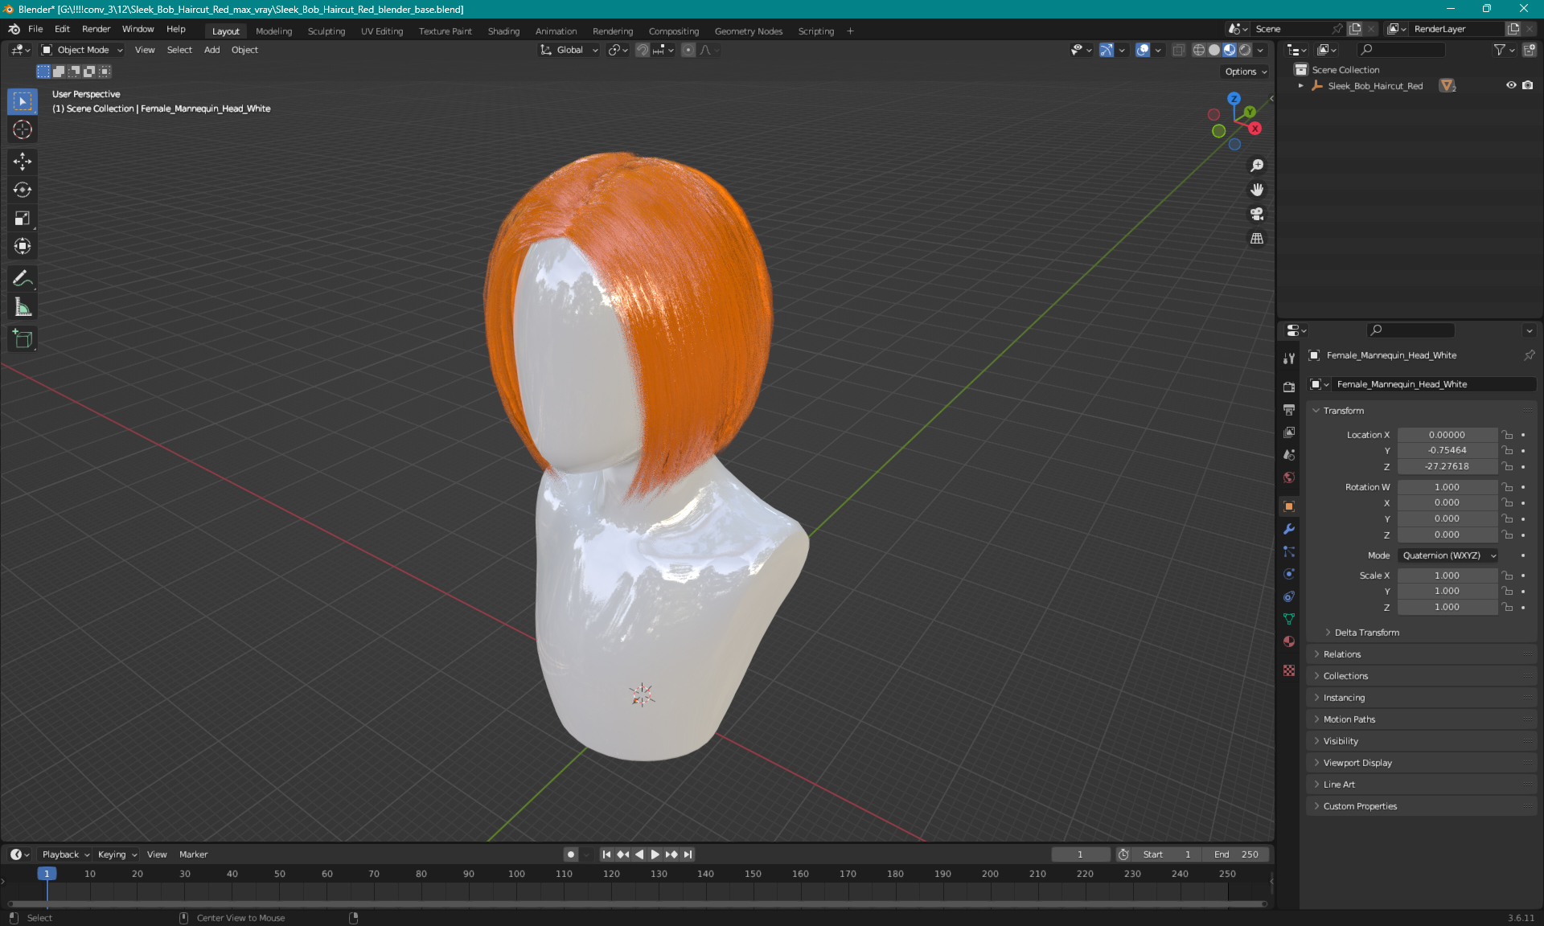Click current frame marker 1 in timeline
This screenshot has width=1544, height=926.
point(47,874)
